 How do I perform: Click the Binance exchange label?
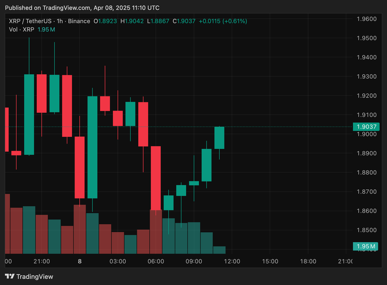[79, 21]
